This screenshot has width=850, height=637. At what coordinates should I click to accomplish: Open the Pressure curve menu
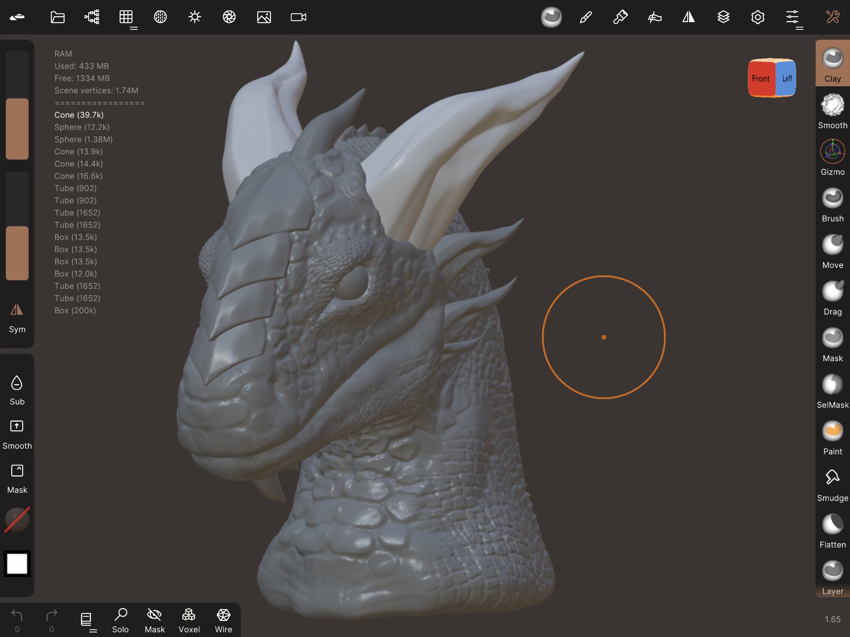[654, 17]
